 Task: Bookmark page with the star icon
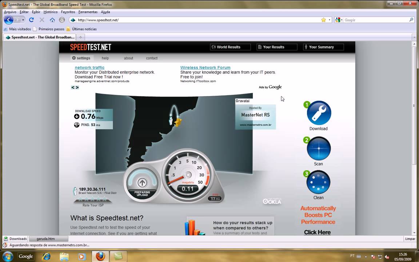(324, 20)
